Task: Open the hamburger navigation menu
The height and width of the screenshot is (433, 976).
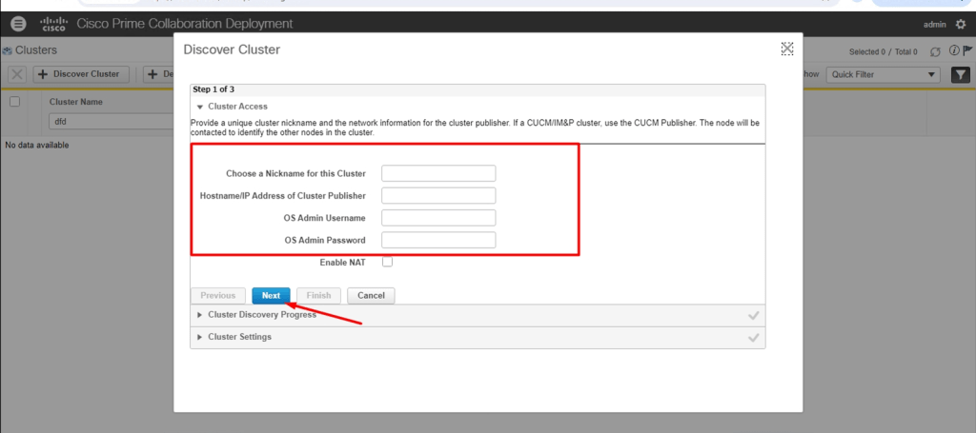Action: (x=18, y=24)
